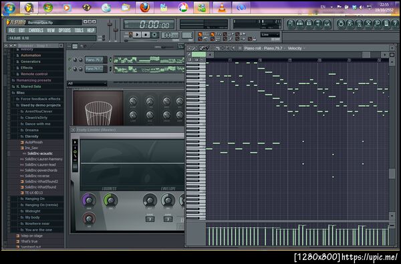Open the VIEW menu
The image size is (401, 264).
(51, 30)
